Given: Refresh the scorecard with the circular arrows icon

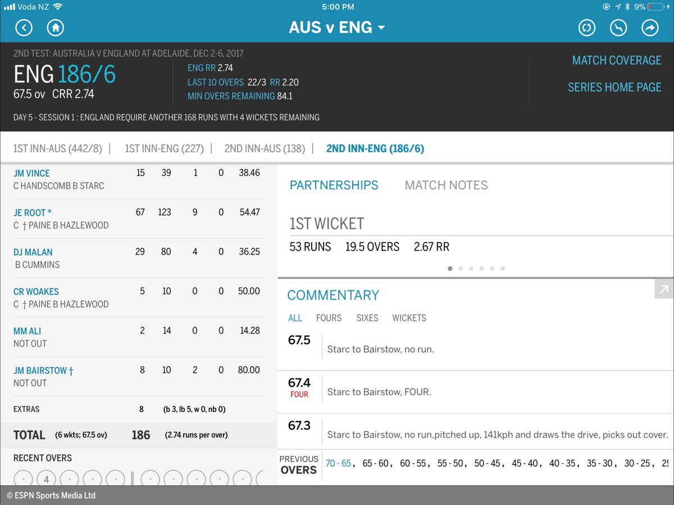Looking at the screenshot, I should [x=587, y=28].
